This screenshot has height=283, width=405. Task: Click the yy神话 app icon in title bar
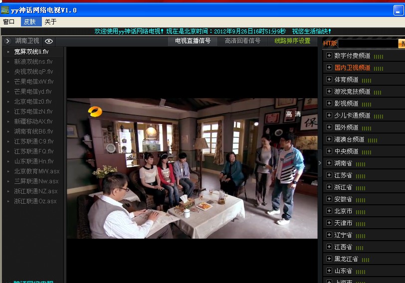coord(5,10)
